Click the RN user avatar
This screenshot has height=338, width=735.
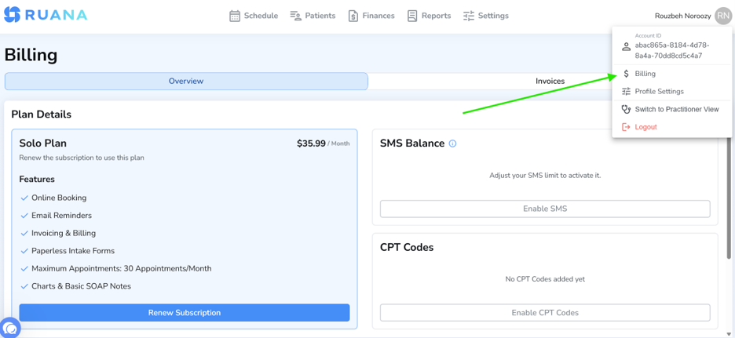tap(722, 16)
